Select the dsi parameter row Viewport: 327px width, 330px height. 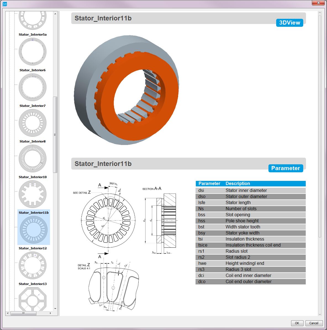(x=250, y=190)
